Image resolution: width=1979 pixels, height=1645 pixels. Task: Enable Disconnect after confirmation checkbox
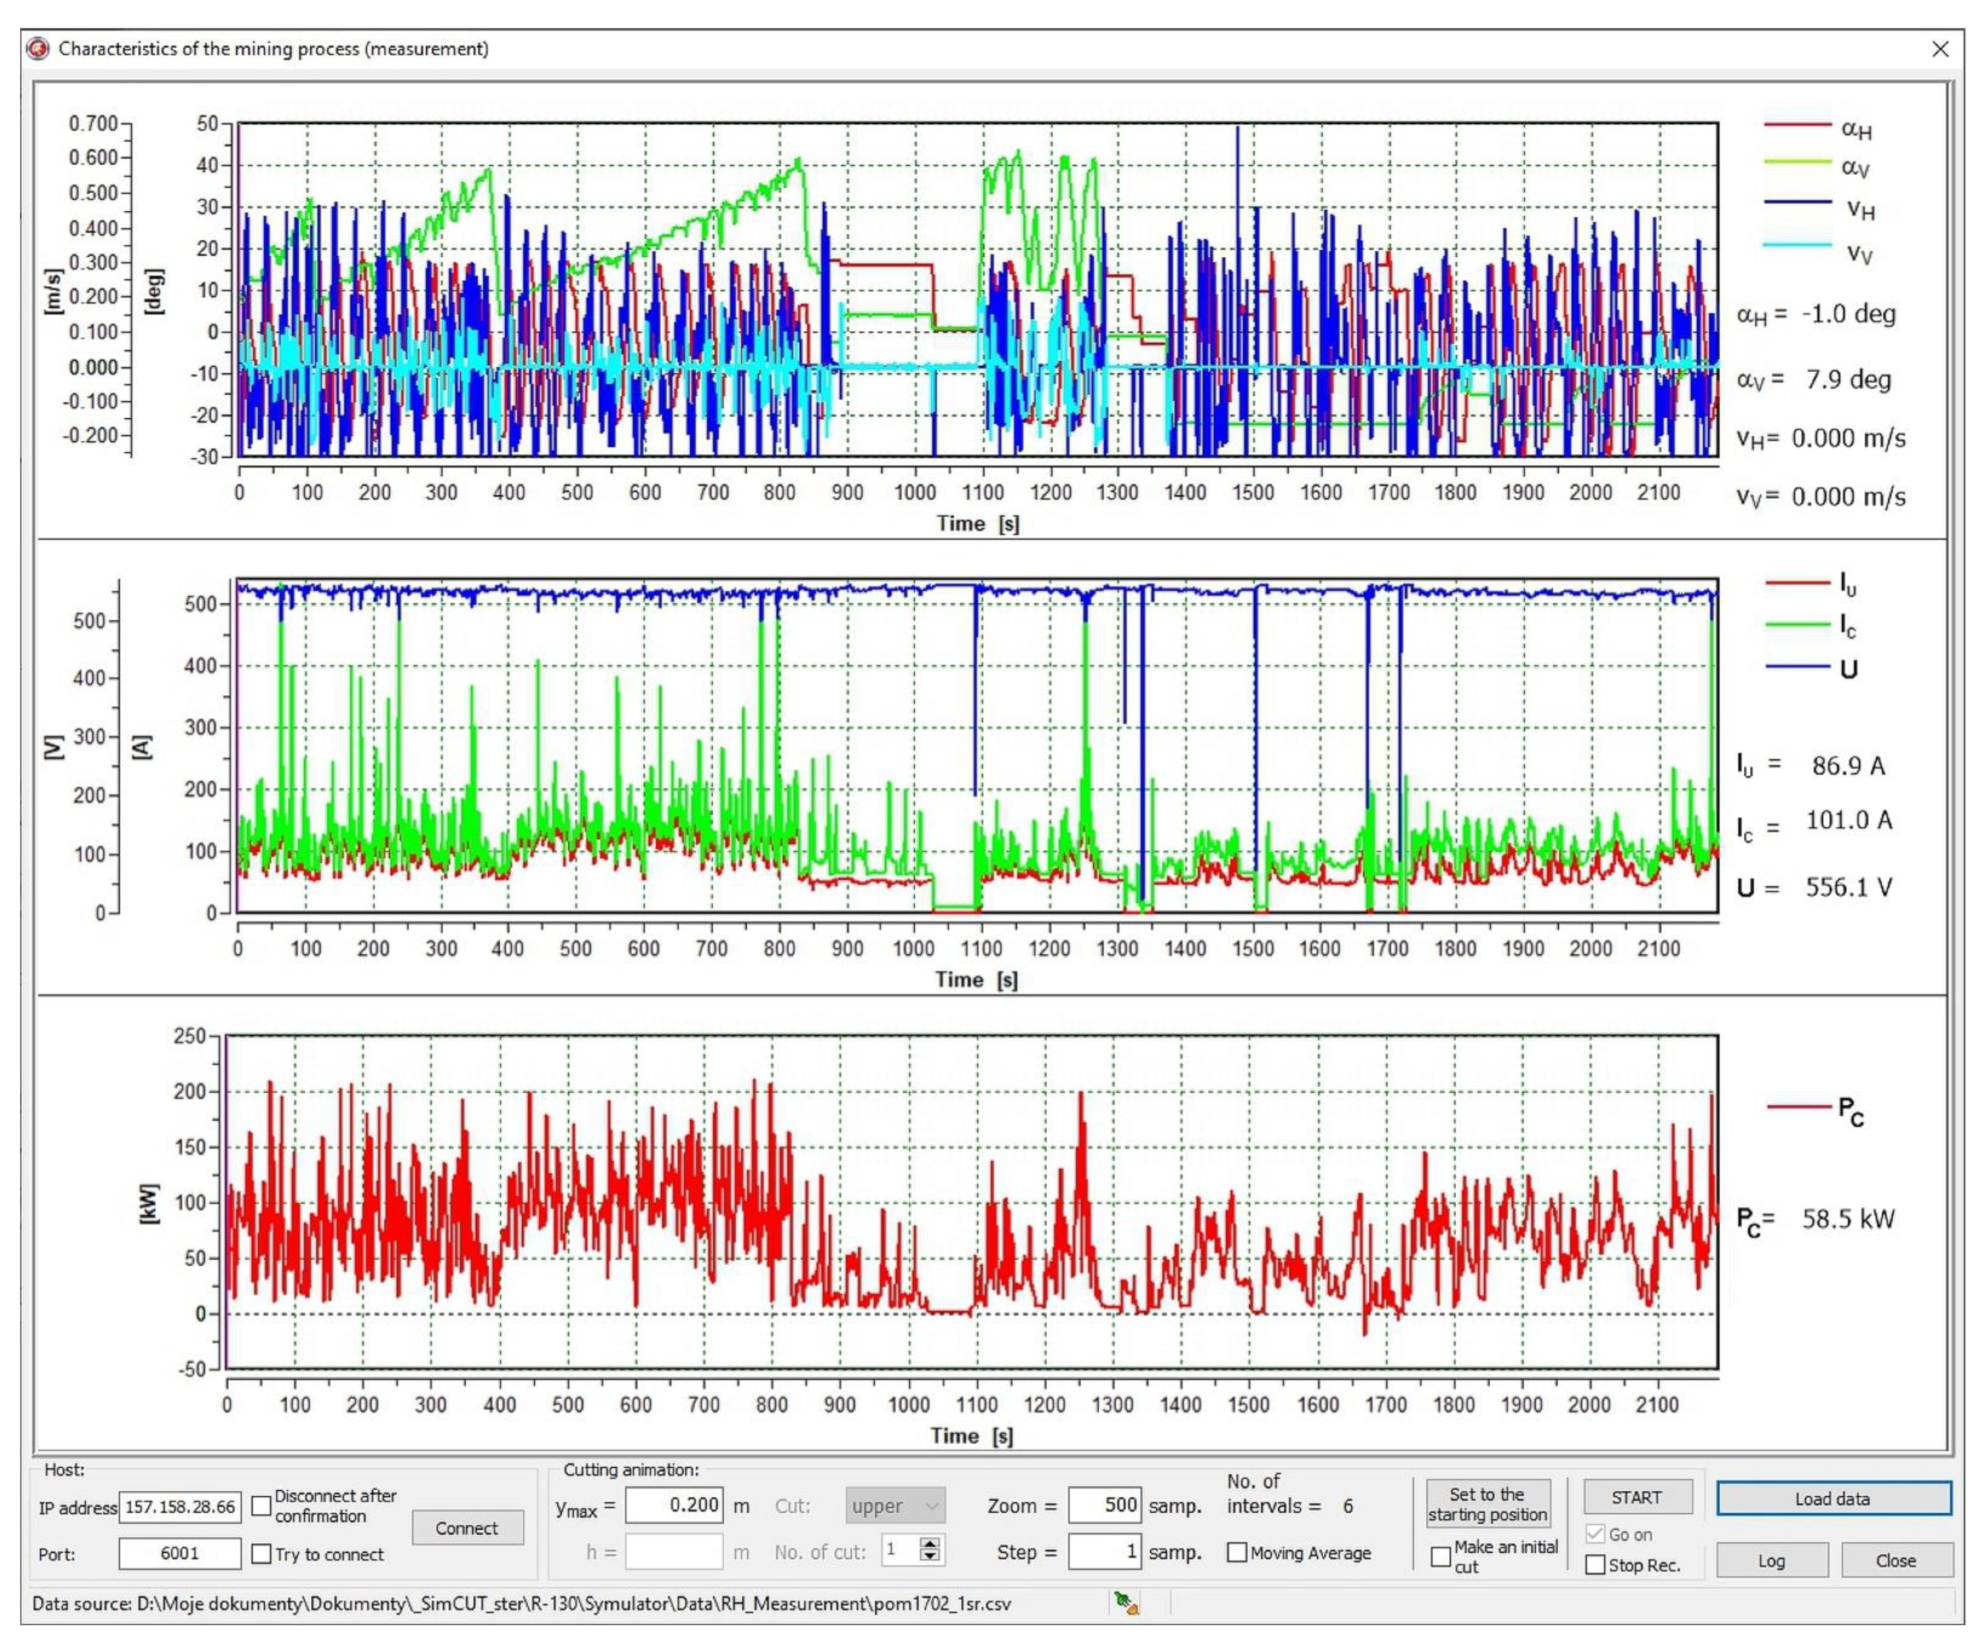coord(261,1505)
